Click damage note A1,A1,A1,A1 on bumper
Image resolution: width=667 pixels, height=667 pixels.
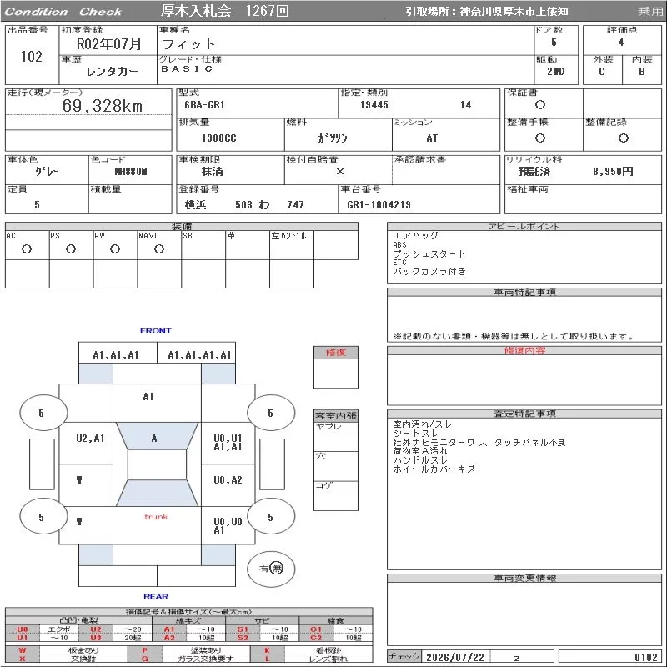click(x=199, y=355)
